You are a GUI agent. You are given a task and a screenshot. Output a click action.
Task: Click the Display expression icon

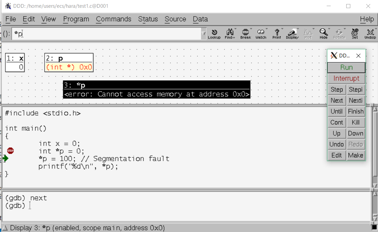point(292,34)
